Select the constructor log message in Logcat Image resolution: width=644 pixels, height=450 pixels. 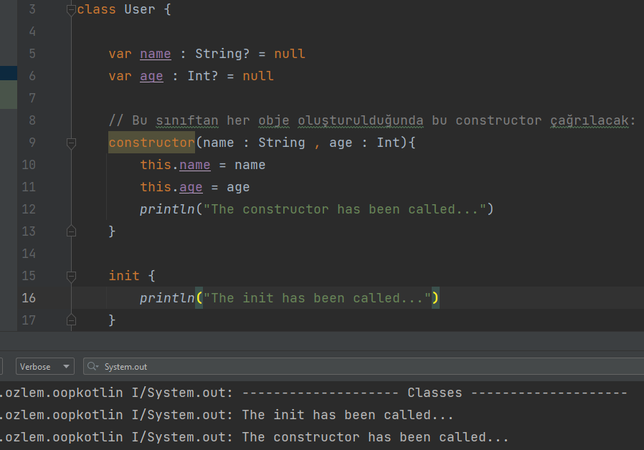pos(373,436)
